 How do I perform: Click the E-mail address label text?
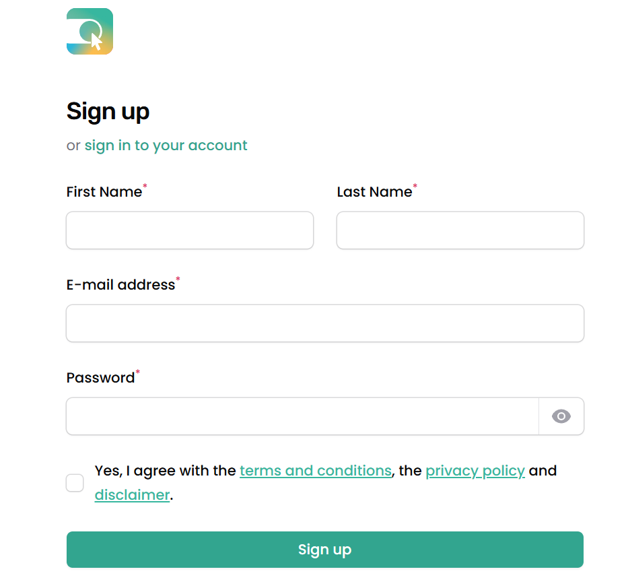120,285
